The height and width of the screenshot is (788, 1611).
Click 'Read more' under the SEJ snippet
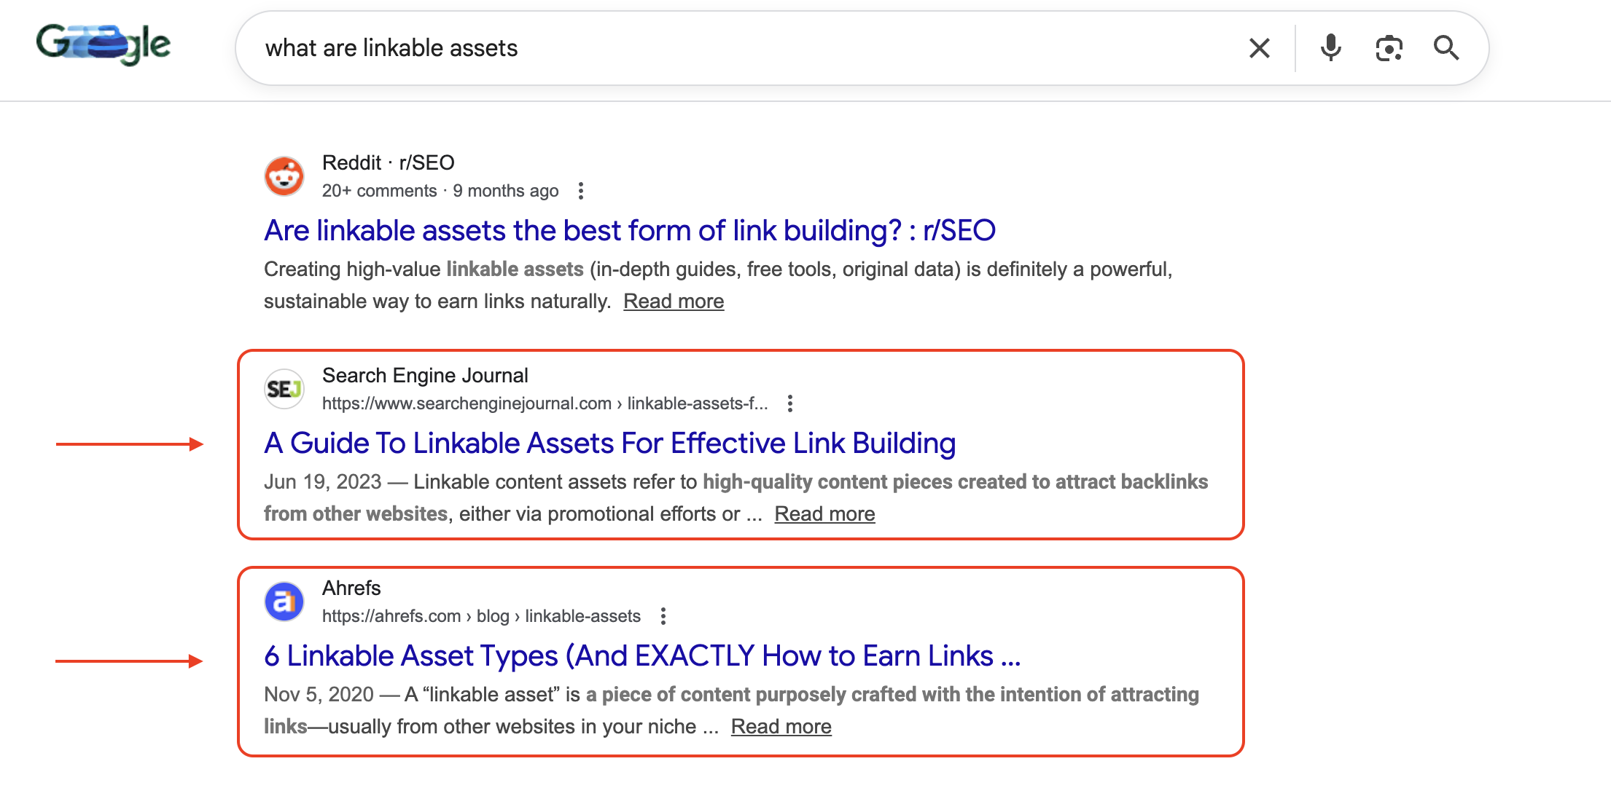[824, 513]
